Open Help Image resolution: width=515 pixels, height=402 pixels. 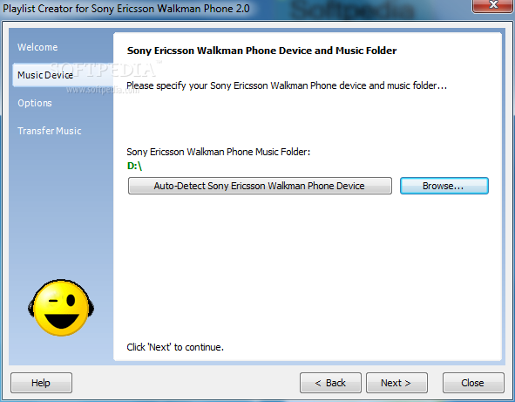[x=41, y=383]
